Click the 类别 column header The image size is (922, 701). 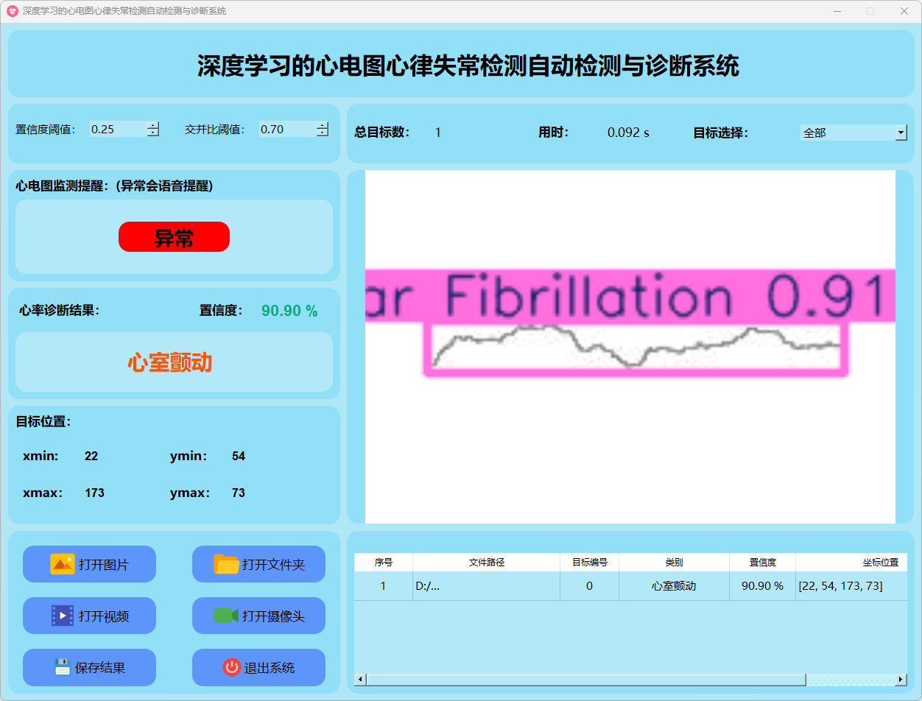click(674, 562)
